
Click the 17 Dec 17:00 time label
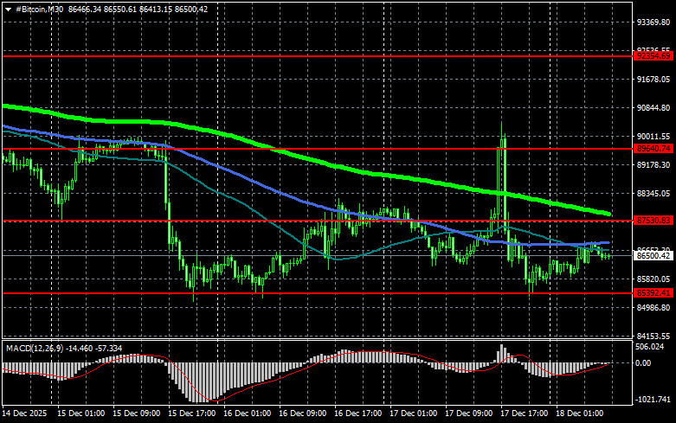pyautogui.click(x=525, y=413)
